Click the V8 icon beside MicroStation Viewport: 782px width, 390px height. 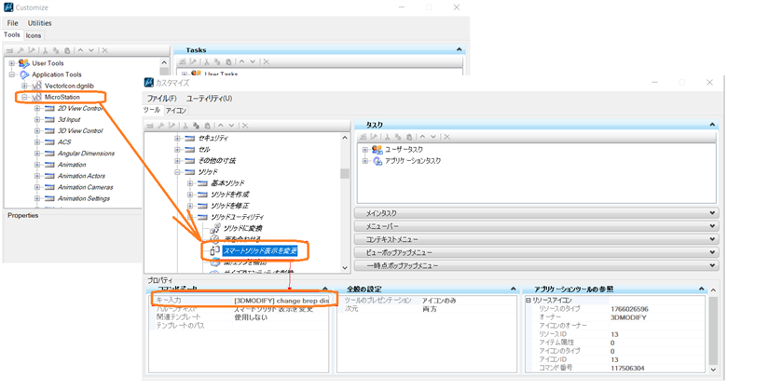point(36,97)
